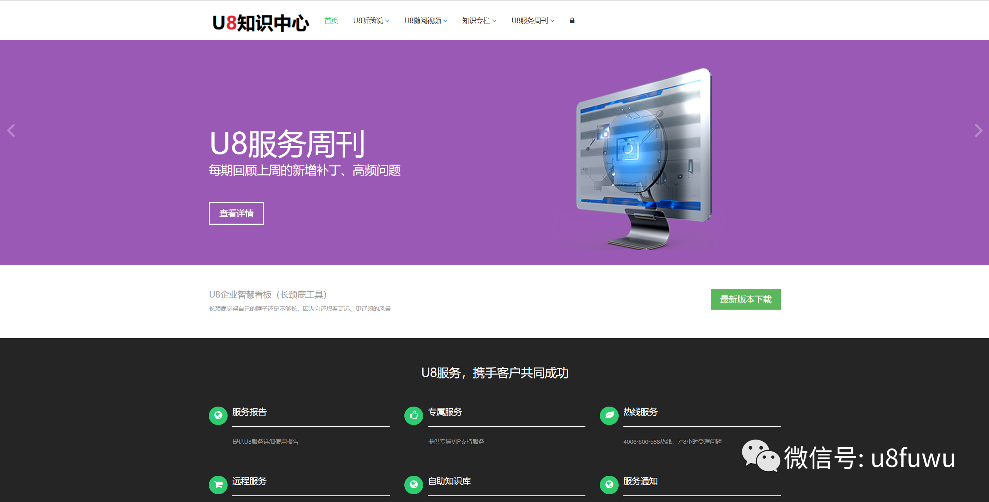This screenshot has width=989, height=502.
Task: Open the 专属服务 link
Action: [x=445, y=412]
